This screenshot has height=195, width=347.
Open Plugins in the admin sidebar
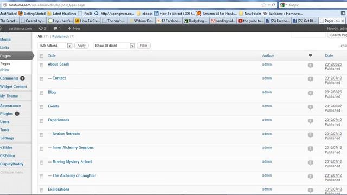(7, 114)
